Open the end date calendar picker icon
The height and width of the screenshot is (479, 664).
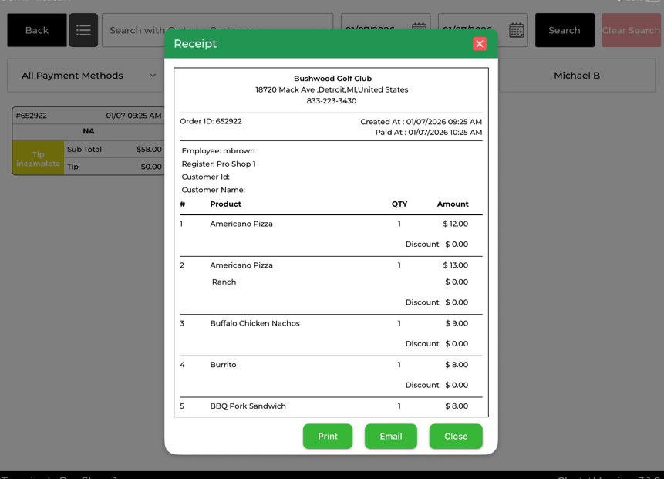(516, 30)
